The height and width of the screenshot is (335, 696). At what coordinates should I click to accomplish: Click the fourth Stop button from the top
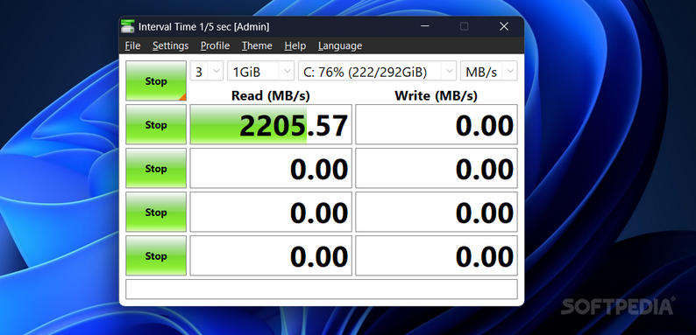click(156, 212)
